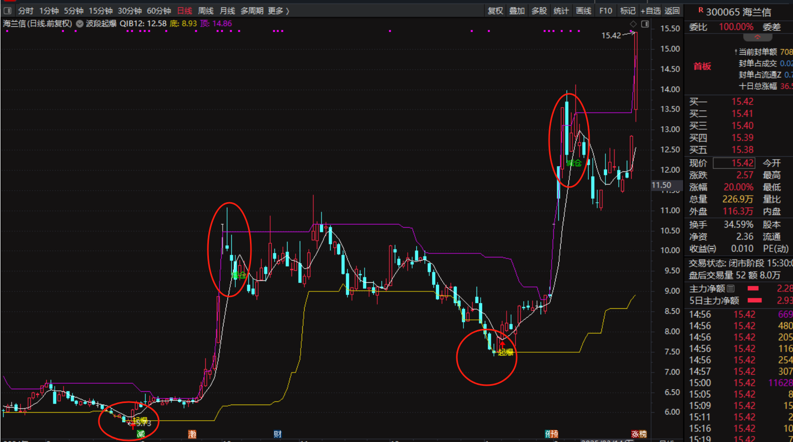Click the 预 event marker icon
The height and width of the screenshot is (442, 793).
[554, 434]
